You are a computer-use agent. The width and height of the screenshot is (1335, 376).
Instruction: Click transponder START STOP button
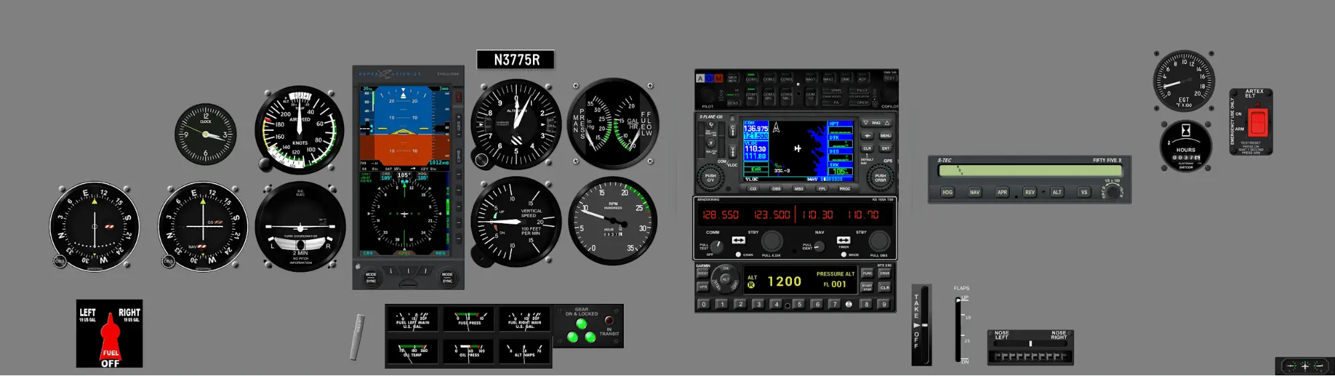coord(867,287)
